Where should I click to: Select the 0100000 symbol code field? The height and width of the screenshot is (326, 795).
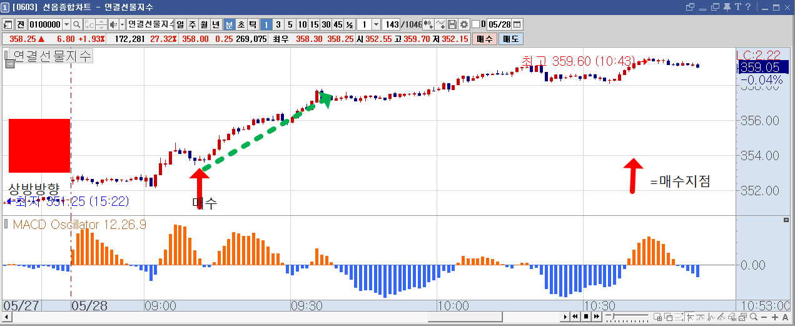pos(45,24)
